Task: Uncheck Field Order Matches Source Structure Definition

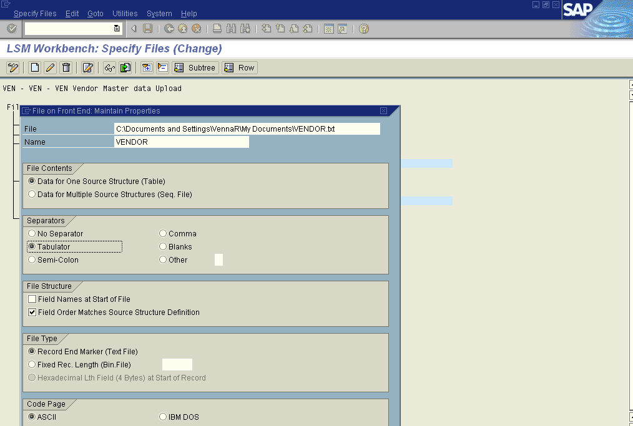Action: click(x=32, y=312)
